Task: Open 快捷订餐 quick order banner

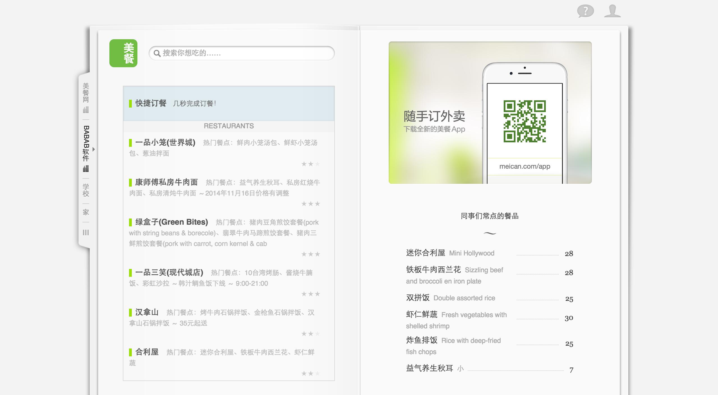Action: tap(229, 103)
